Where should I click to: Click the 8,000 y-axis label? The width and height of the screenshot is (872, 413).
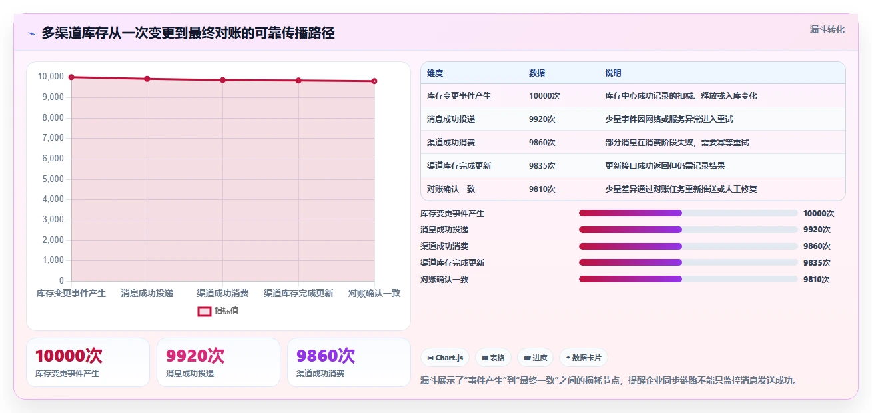53,118
